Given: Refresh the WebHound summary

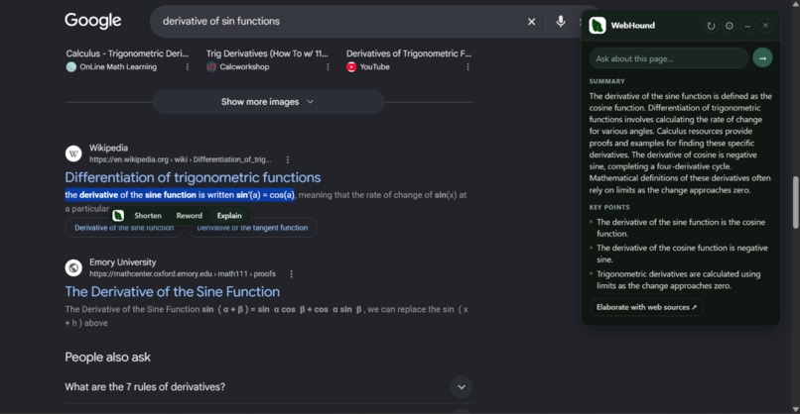Looking at the screenshot, I should tap(711, 26).
